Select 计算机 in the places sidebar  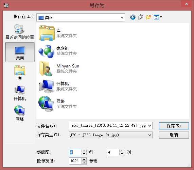coord(20,93)
